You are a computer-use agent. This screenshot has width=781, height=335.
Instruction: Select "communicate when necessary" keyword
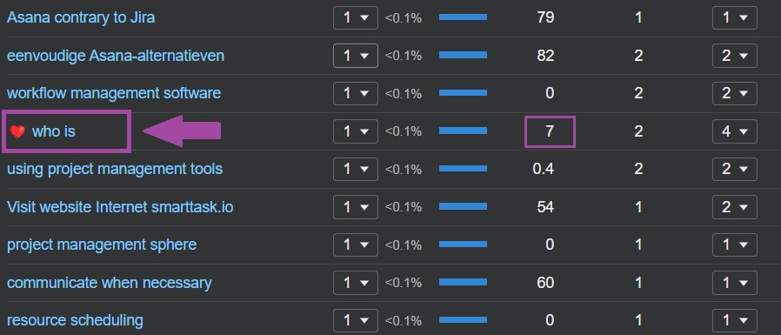[109, 283]
